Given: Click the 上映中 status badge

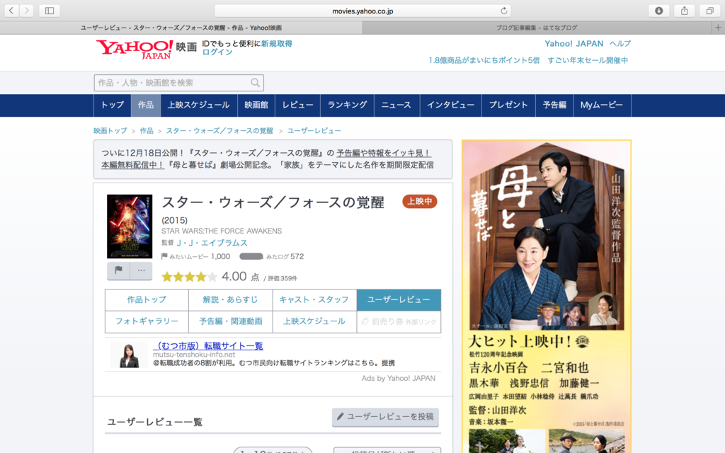Looking at the screenshot, I should click(419, 202).
